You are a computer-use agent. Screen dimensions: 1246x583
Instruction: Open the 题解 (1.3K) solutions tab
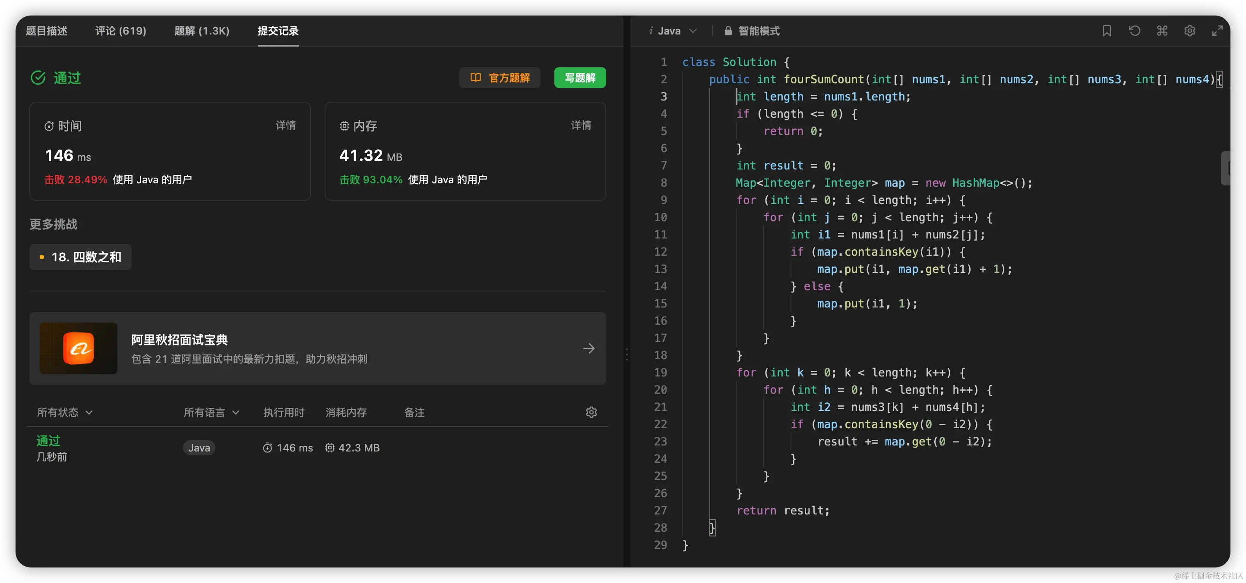[x=202, y=31]
